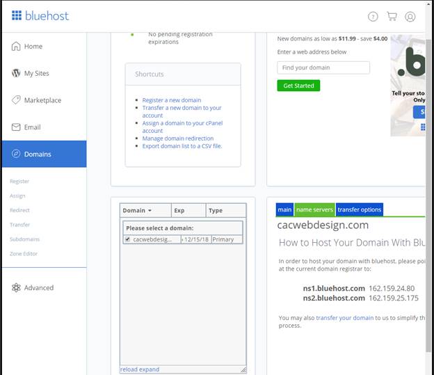The height and width of the screenshot is (375, 434).
Task: Click the transfer your domain link
Action: tap(344, 318)
